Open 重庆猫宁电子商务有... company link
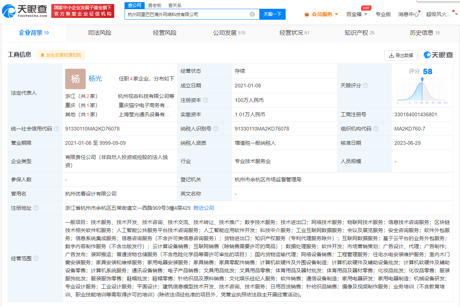This screenshot has width=460, height=307. coord(144,105)
